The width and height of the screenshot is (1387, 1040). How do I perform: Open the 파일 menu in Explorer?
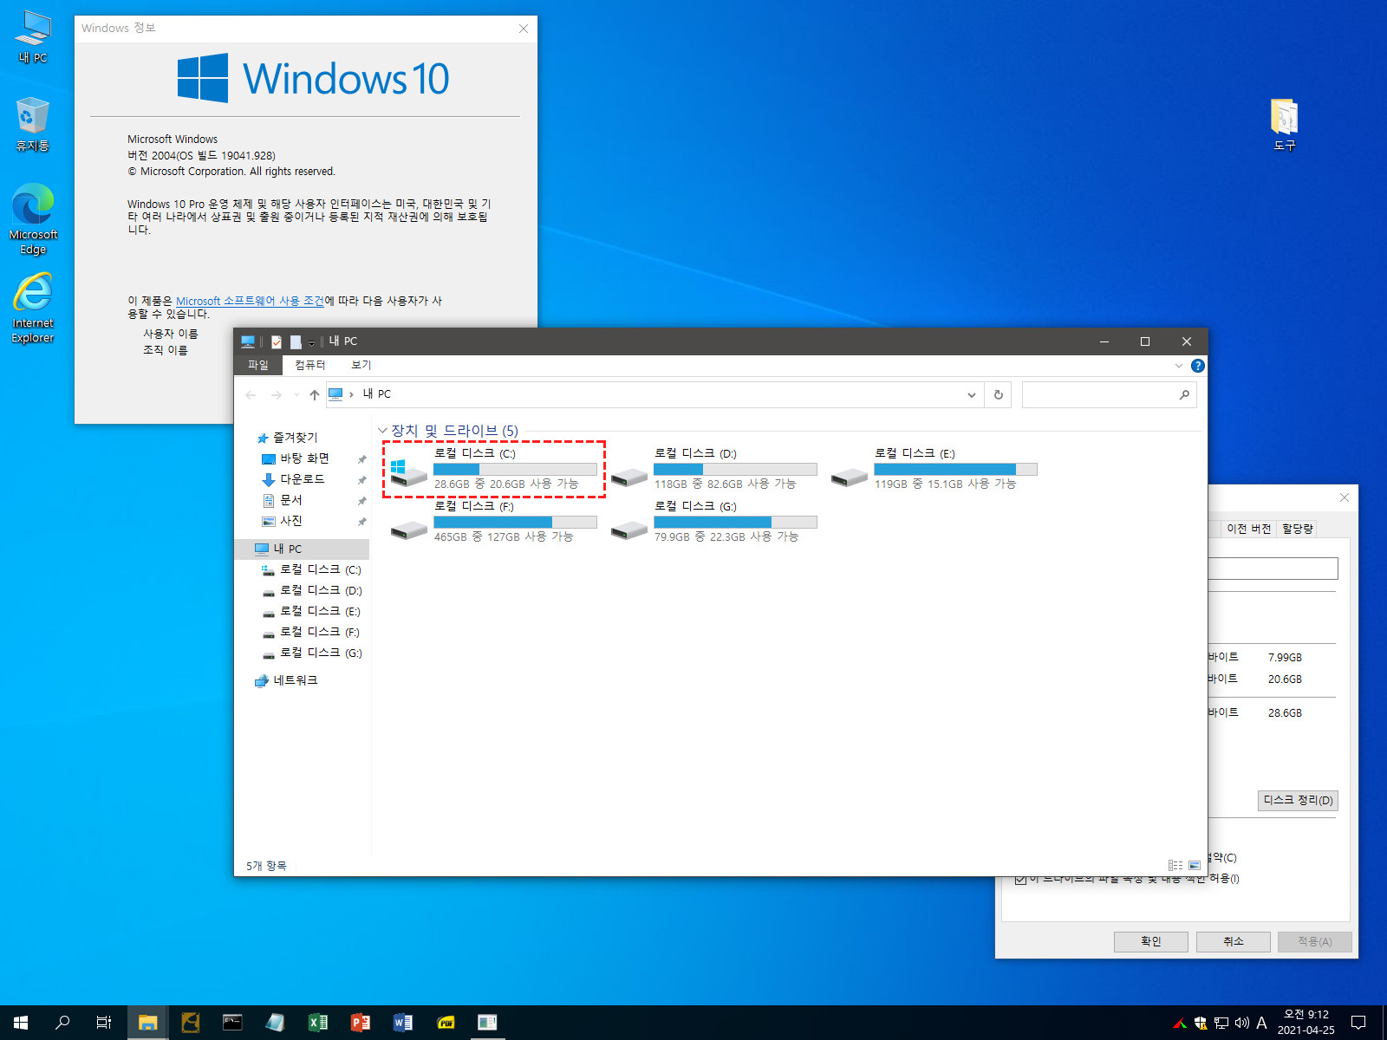(258, 365)
